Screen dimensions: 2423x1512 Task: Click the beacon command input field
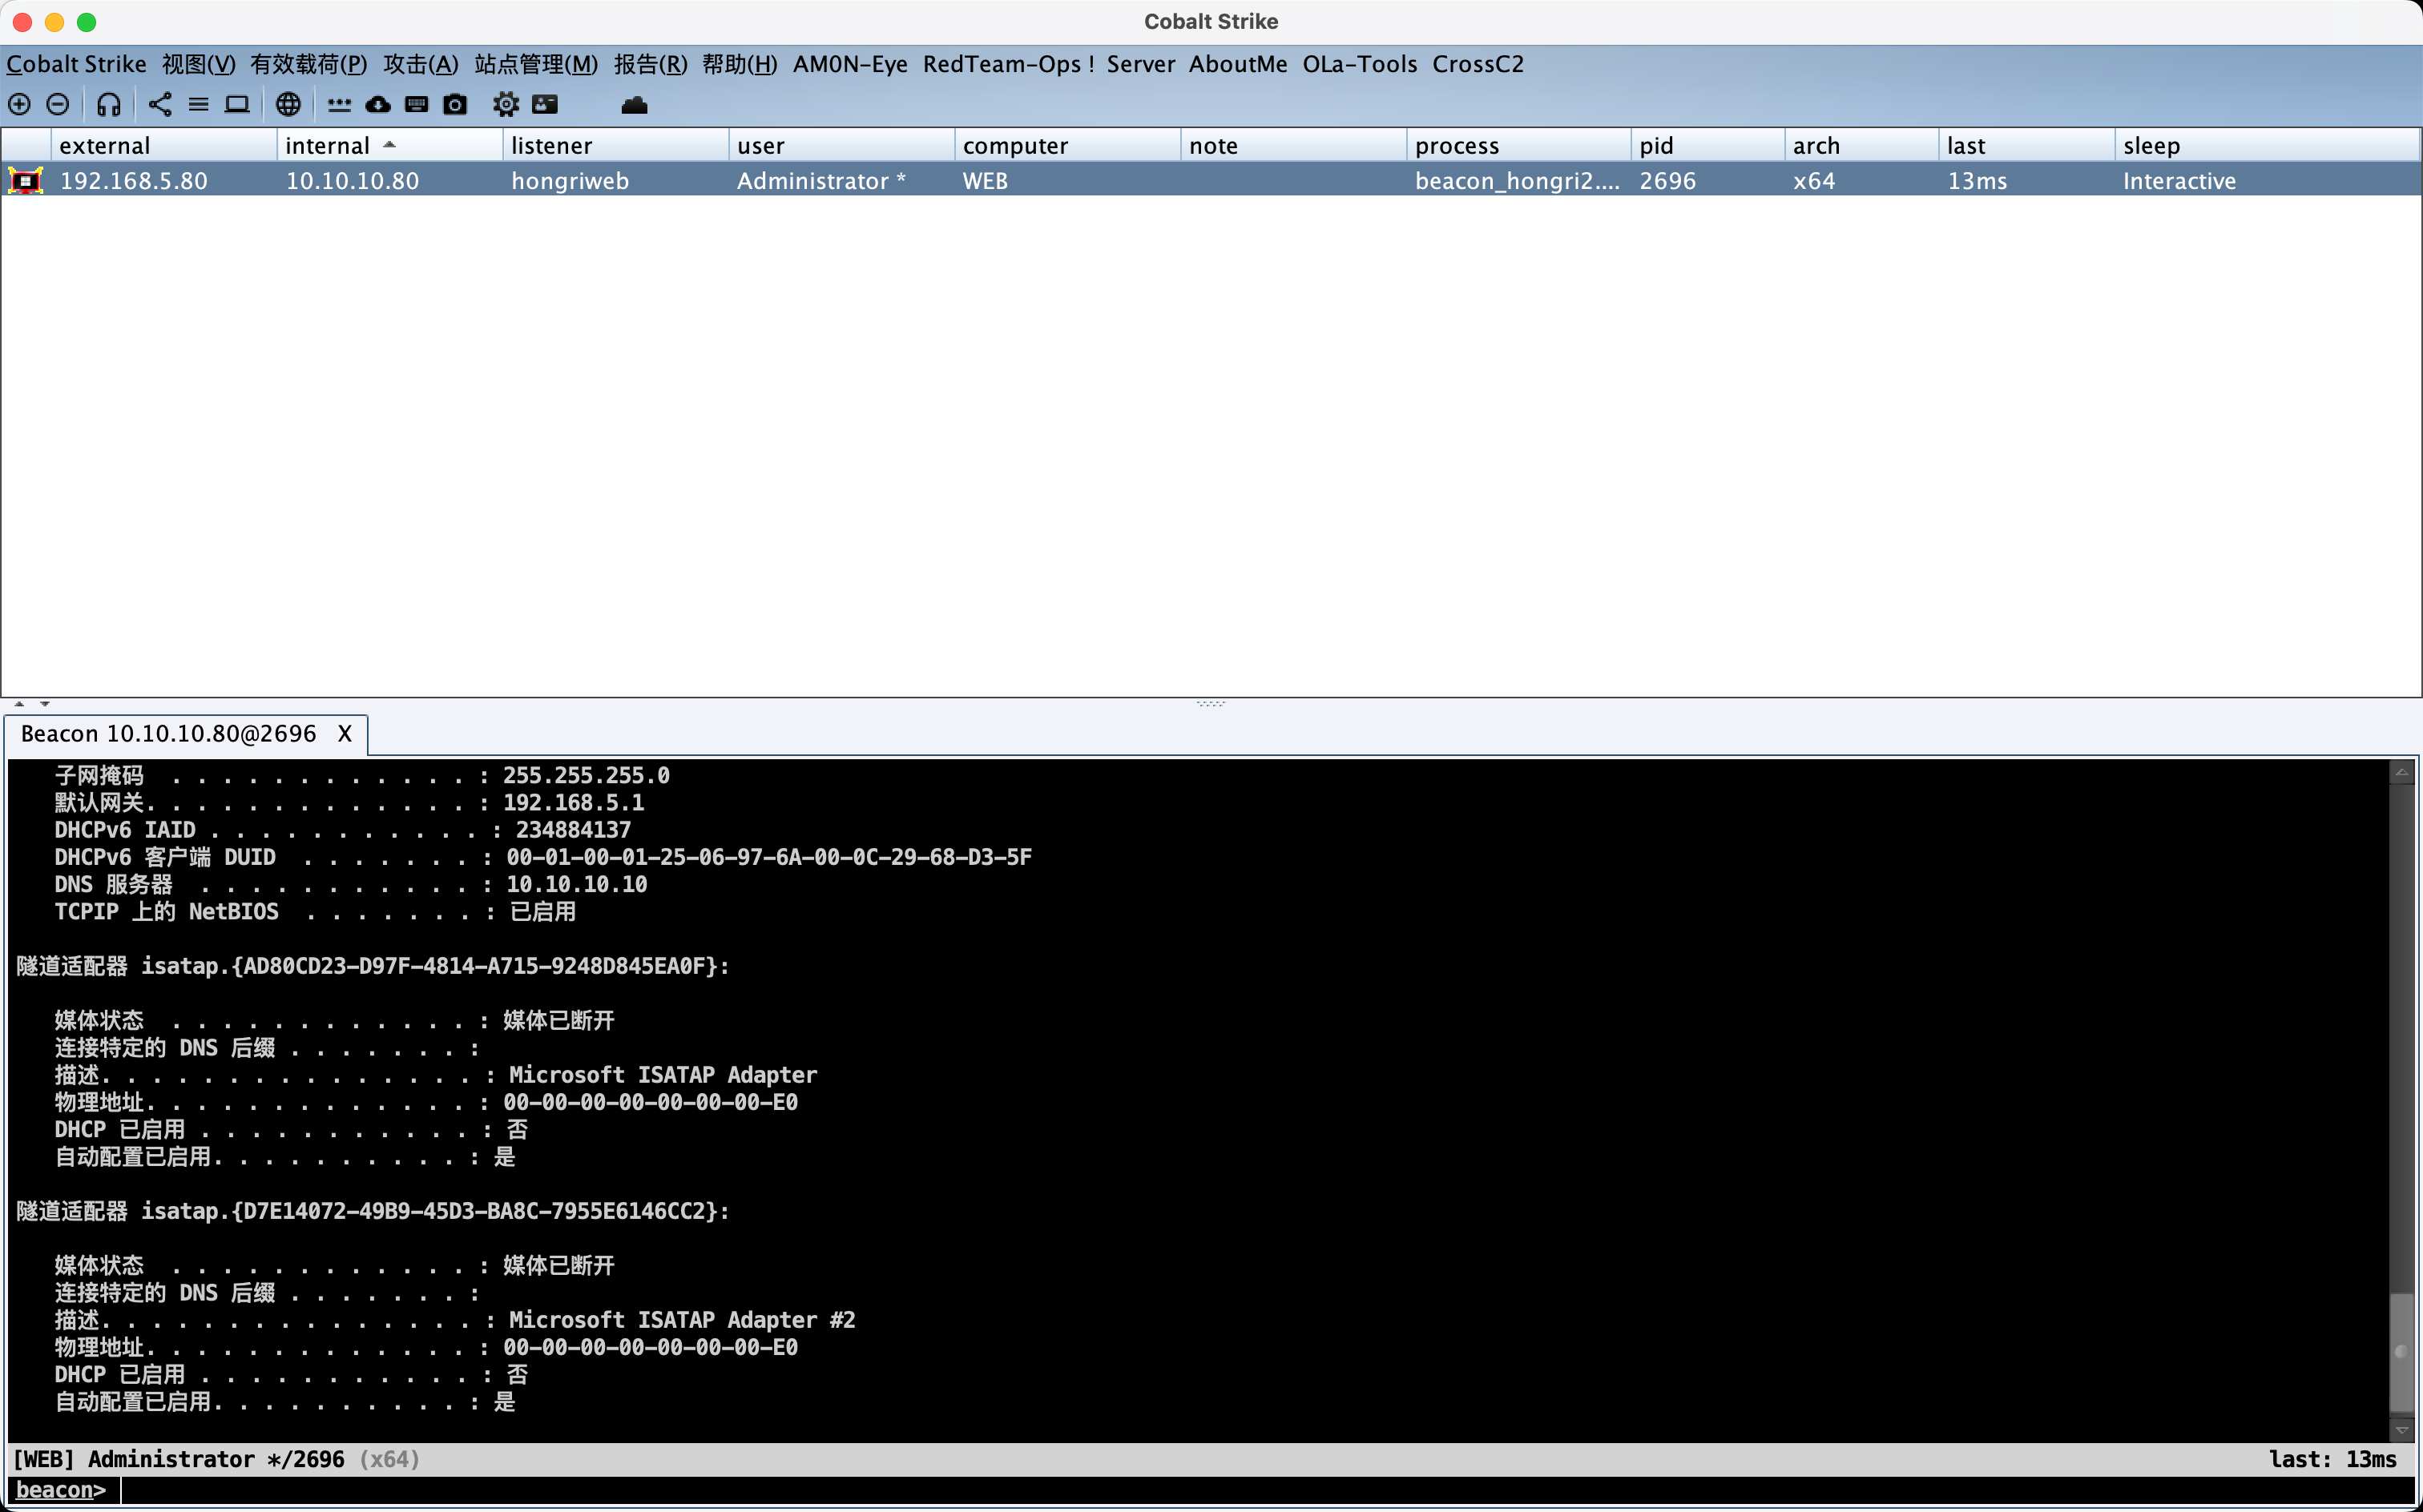click(x=1200, y=1490)
